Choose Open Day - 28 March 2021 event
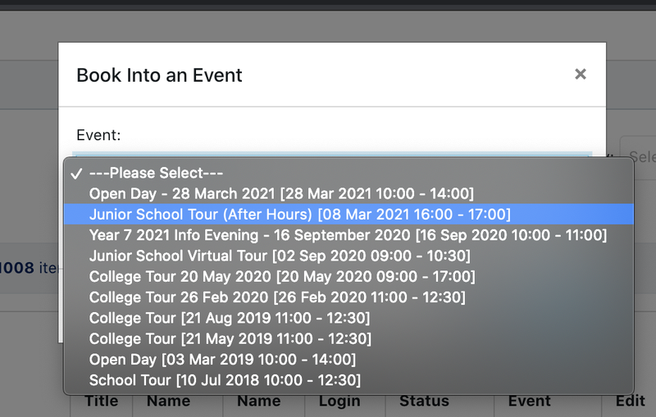This screenshot has height=417, width=656. [x=281, y=193]
